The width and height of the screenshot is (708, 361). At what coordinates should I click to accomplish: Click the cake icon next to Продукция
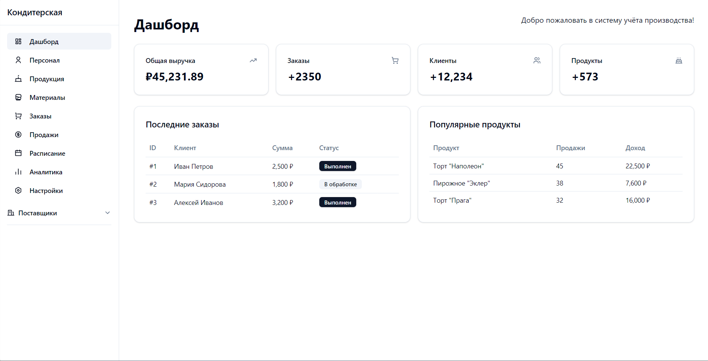coord(18,79)
